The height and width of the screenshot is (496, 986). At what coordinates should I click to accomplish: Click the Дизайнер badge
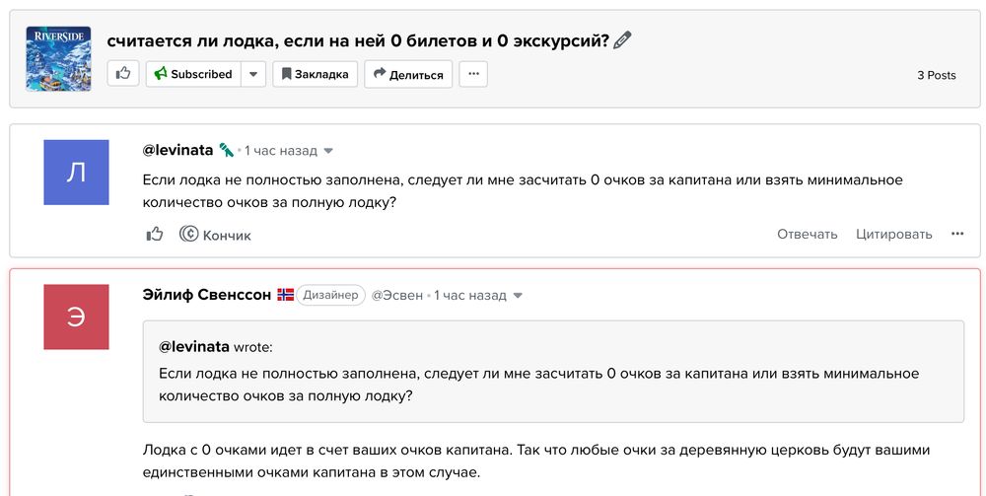pyautogui.click(x=330, y=295)
